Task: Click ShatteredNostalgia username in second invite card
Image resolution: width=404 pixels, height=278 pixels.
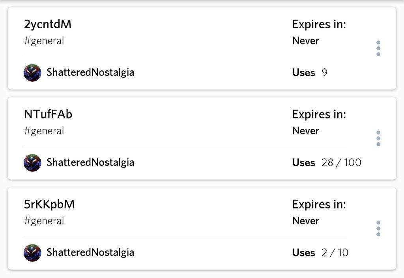Action: point(90,162)
